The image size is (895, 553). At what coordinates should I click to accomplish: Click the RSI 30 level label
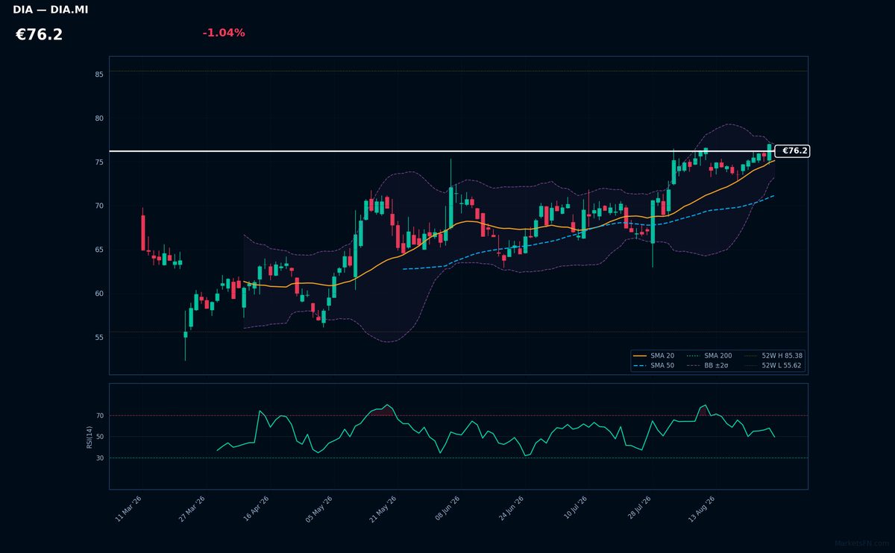(x=100, y=458)
